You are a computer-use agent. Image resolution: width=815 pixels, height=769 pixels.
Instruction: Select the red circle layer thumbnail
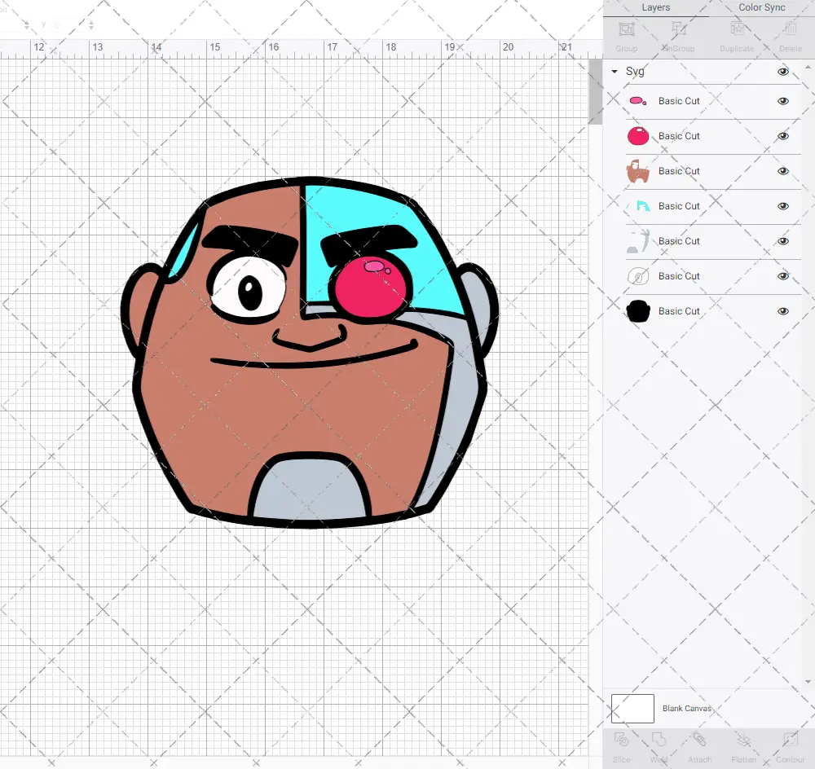(638, 136)
